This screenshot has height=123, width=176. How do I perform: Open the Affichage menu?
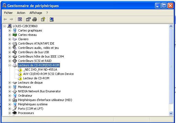(36, 13)
